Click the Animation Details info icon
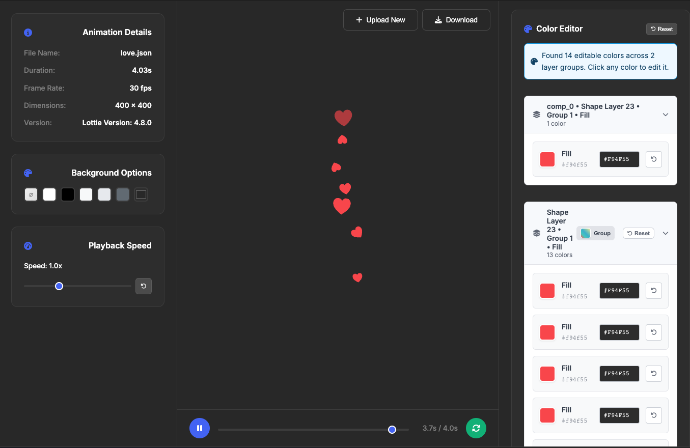Screen dimensions: 690x448 tap(28, 33)
